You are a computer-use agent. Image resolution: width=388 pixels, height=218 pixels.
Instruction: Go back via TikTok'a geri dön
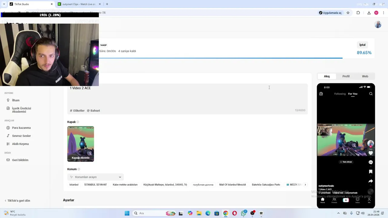(x=17, y=201)
